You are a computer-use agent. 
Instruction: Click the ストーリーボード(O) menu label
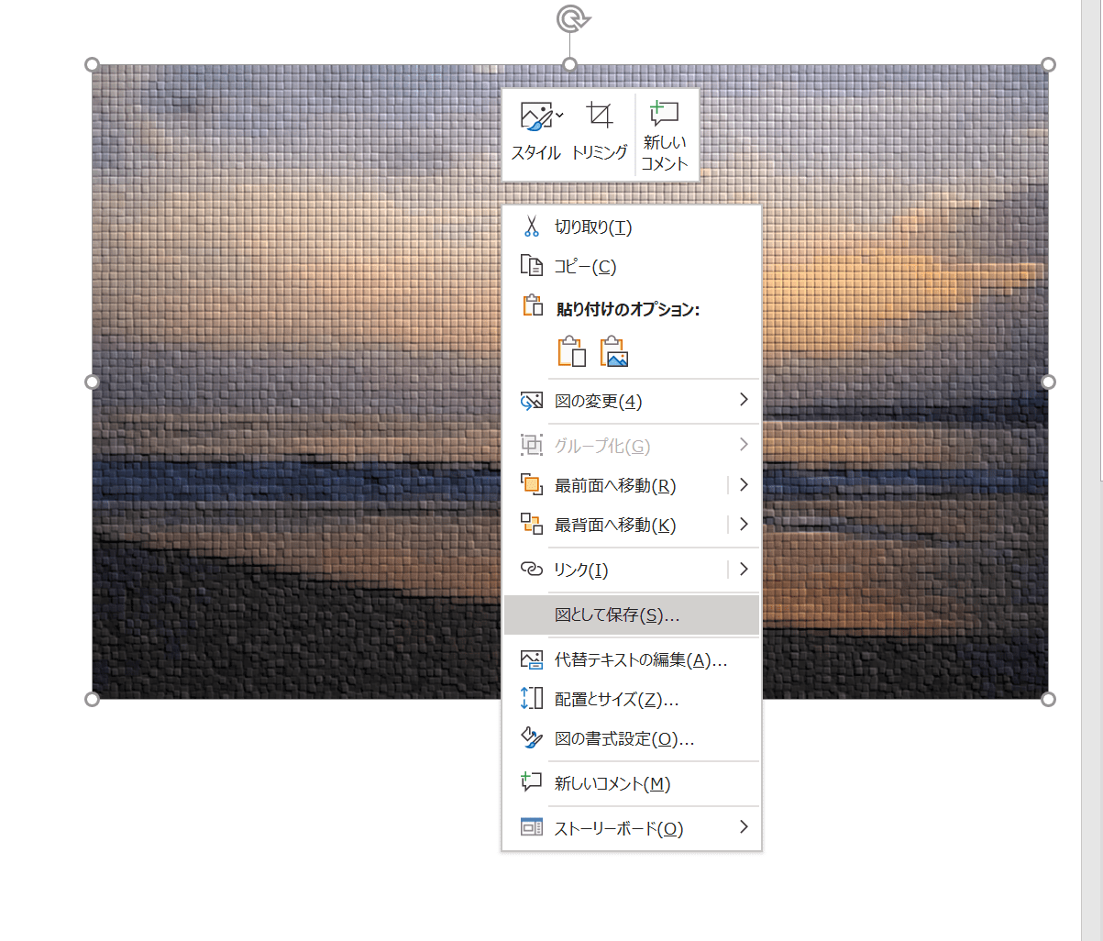[619, 829]
